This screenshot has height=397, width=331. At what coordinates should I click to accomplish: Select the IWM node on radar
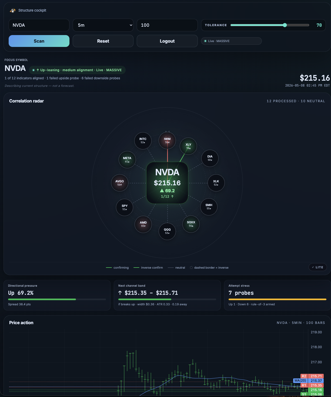pos(167,141)
